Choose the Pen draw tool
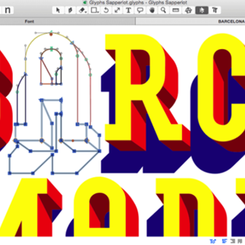The width and height of the screenshot is (245, 245). (x=70, y=10)
